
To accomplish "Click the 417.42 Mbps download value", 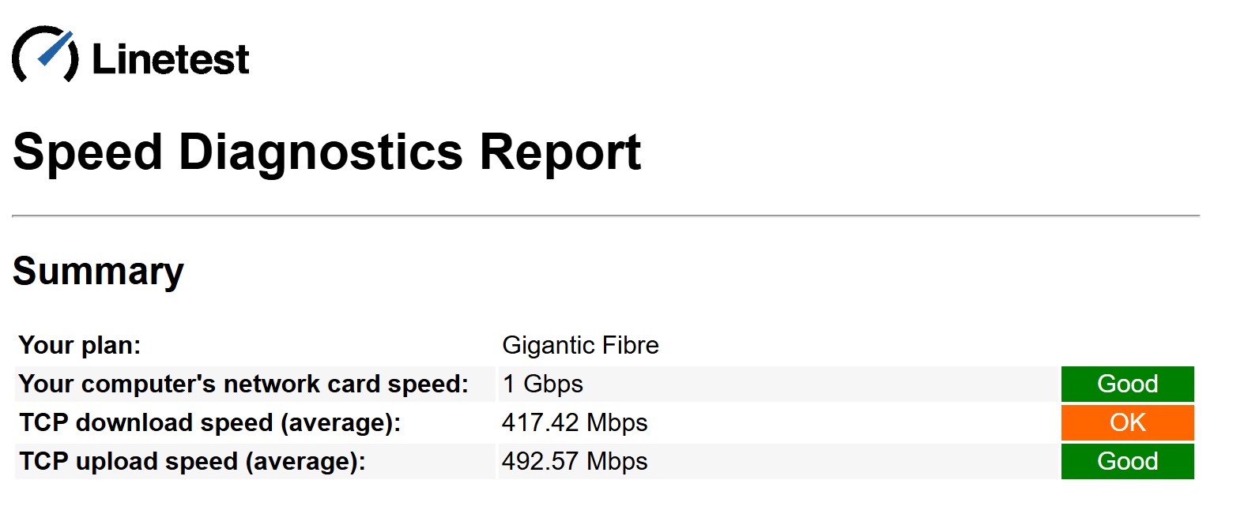I will (575, 423).
